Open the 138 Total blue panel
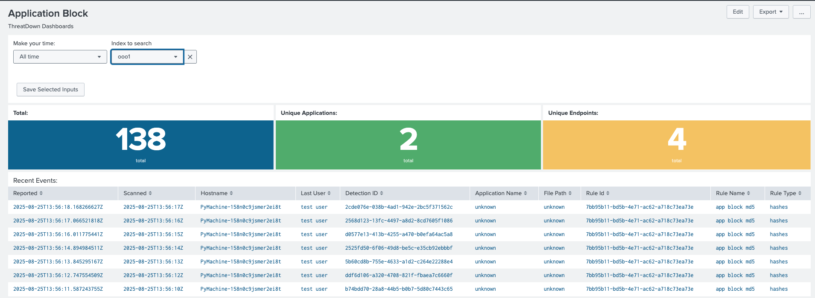Viewport: 815px width, 298px height. coord(141,145)
